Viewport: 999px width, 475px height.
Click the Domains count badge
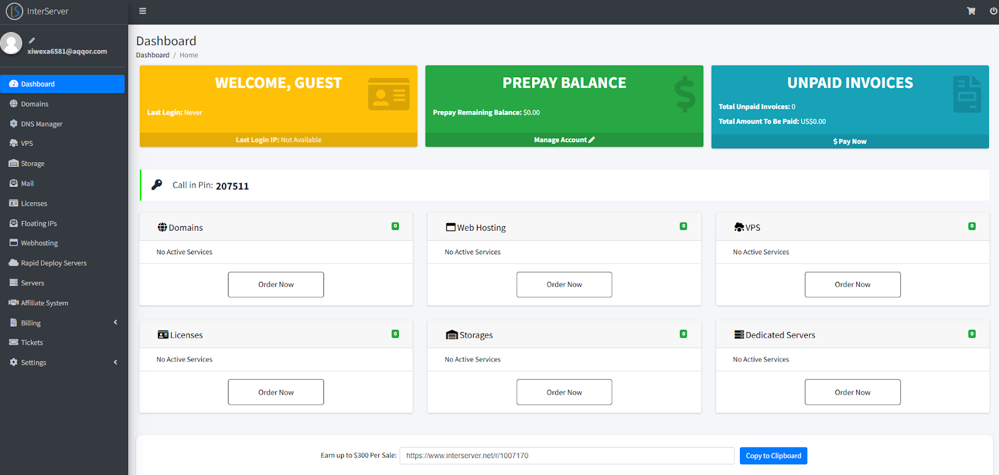click(x=395, y=226)
